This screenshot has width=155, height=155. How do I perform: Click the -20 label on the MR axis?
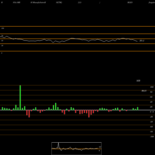151,117
